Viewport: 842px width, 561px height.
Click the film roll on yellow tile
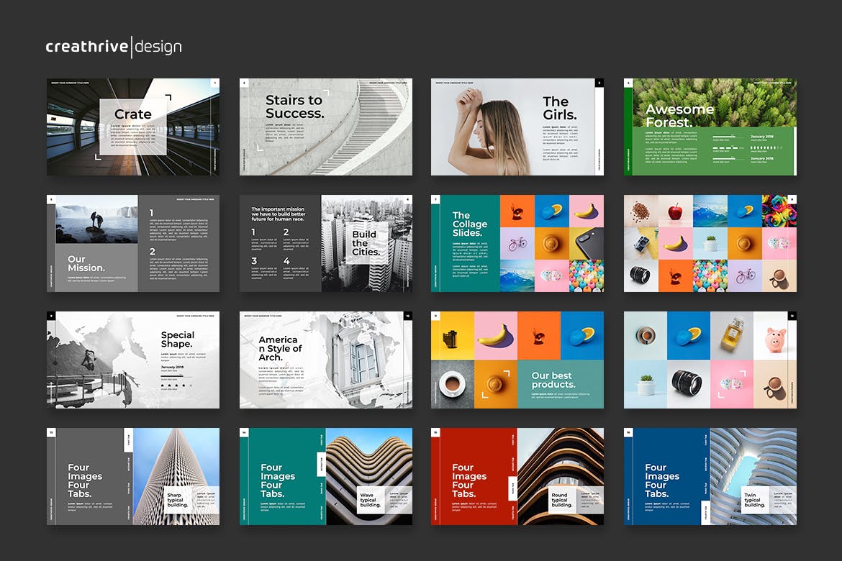click(x=453, y=335)
